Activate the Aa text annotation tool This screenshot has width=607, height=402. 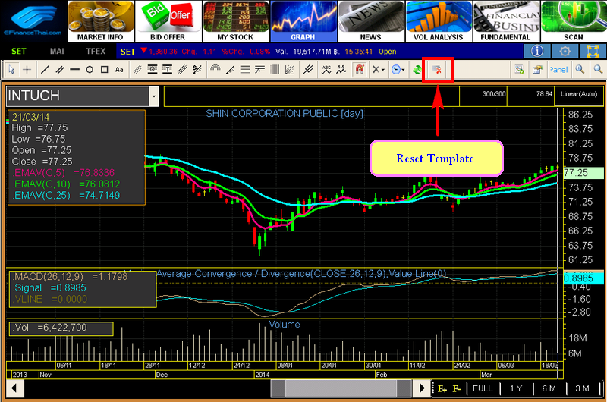tap(119, 70)
